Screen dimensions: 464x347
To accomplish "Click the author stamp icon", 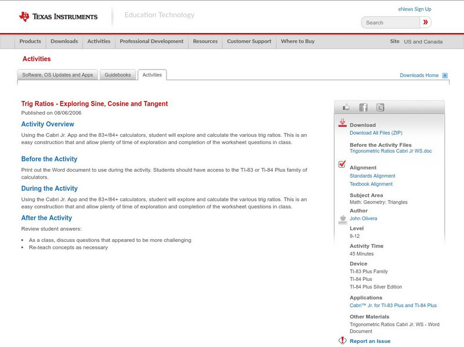I will (x=343, y=219).
